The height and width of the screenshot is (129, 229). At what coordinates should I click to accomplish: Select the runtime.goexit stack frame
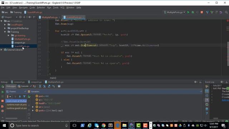[16, 108]
